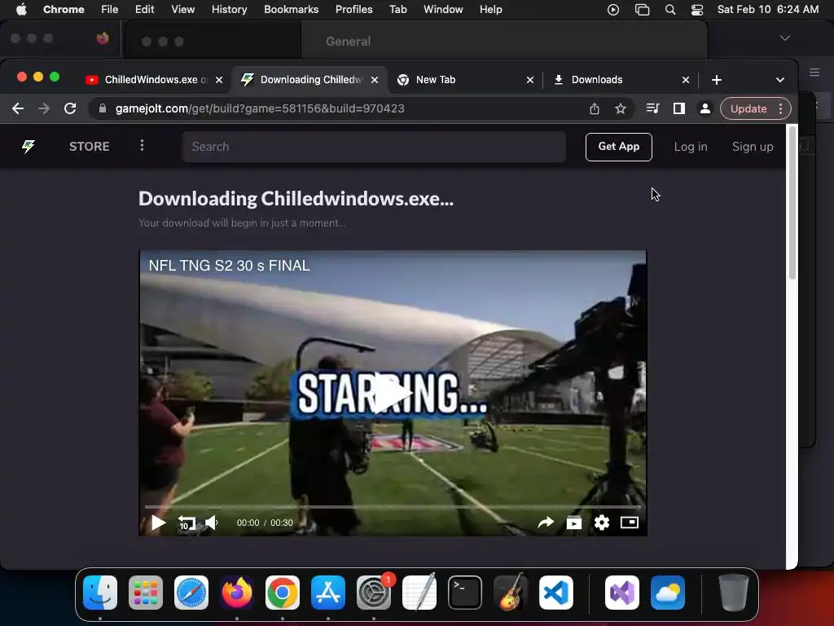Image resolution: width=834 pixels, height=626 pixels.
Task: Click the Update Chrome button
Action: (748, 108)
